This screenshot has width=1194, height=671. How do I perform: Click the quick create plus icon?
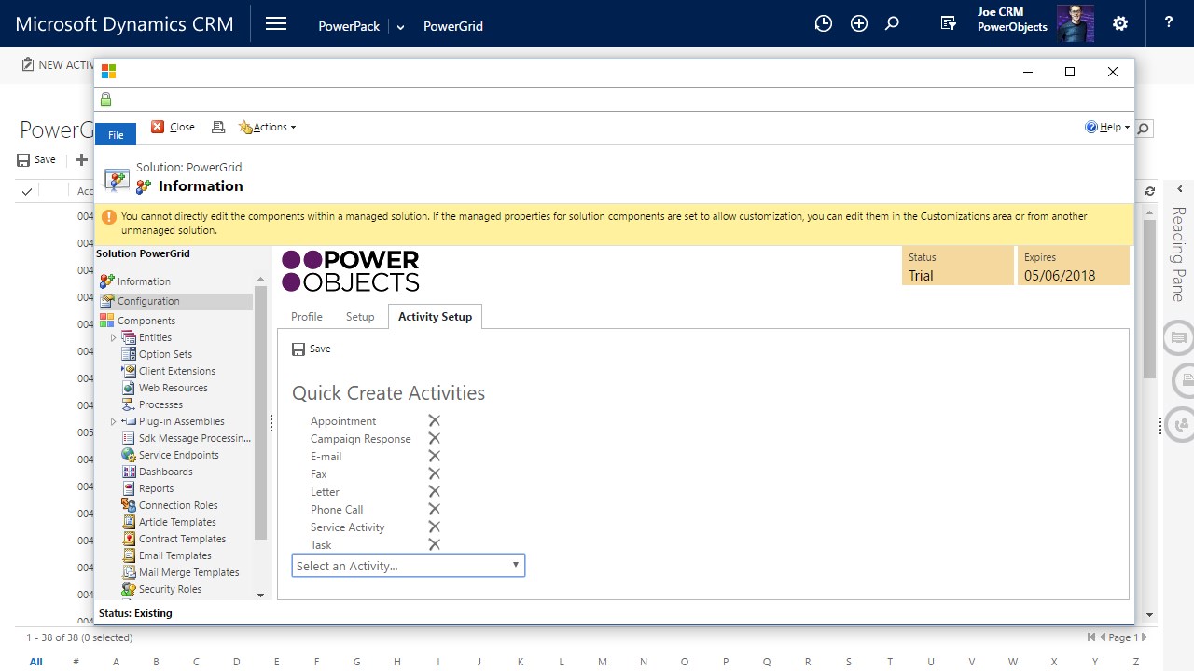[x=859, y=24]
